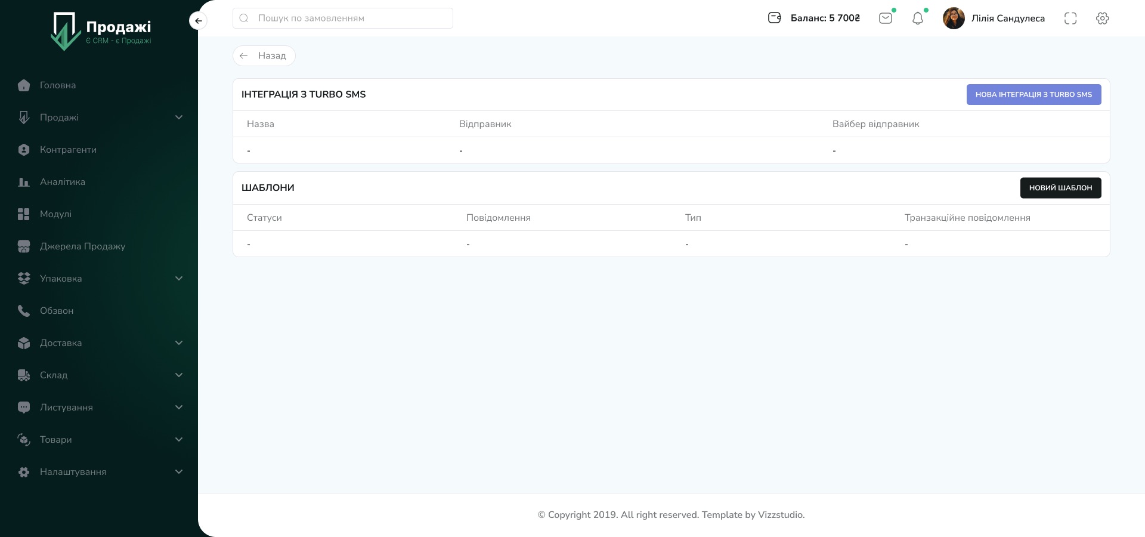Expand the Товари submenu chevron
1145x537 pixels.
point(179,440)
